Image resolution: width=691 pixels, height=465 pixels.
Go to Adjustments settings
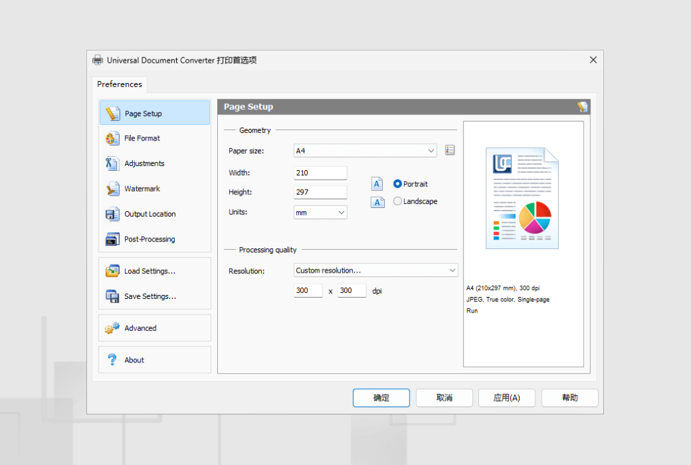155,163
